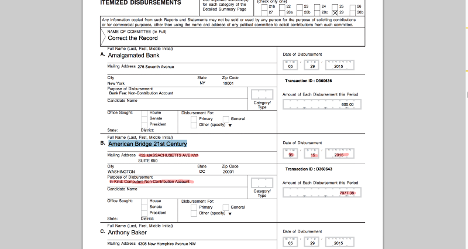Check the 28c category box
The width and height of the screenshot is (468, 249).
317,12
